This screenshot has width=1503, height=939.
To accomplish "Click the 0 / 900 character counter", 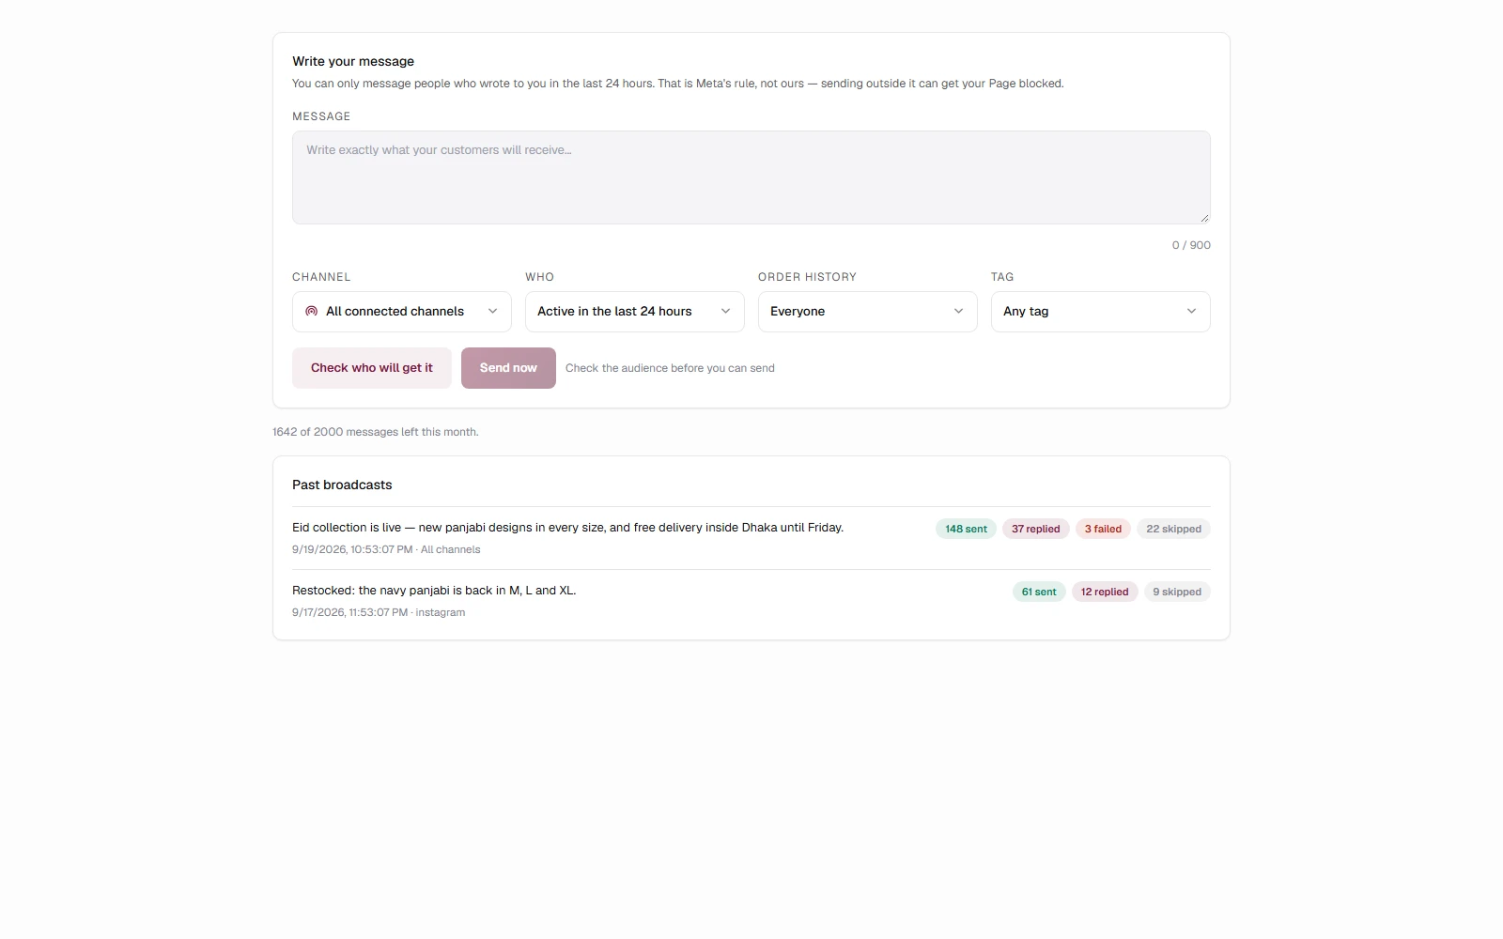I will pyautogui.click(x=1191, y=245).
